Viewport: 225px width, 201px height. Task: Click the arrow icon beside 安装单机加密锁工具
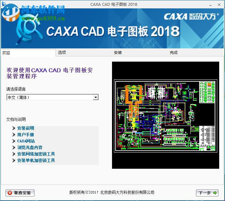[x=14, y=160]
